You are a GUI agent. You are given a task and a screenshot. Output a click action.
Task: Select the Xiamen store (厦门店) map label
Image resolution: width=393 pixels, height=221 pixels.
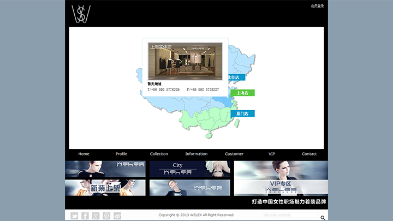(x=242, y=114)
